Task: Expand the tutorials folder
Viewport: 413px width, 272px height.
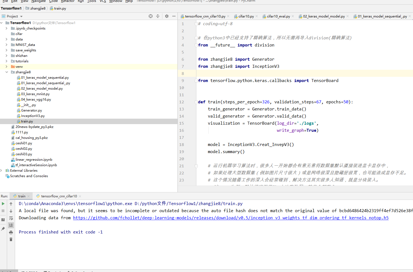Action: click(x=7, y=61)
